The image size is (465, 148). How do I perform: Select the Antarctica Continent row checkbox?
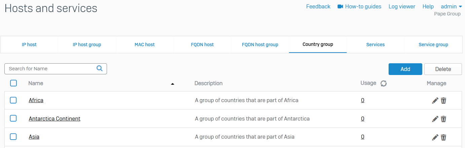pos(13,119)
